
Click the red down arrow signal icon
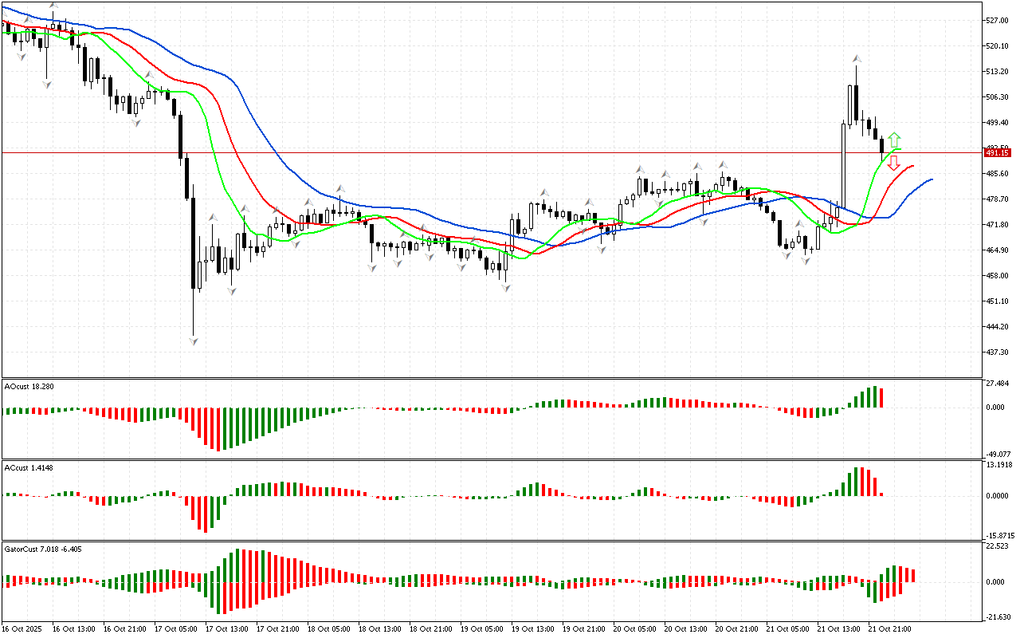893,163
